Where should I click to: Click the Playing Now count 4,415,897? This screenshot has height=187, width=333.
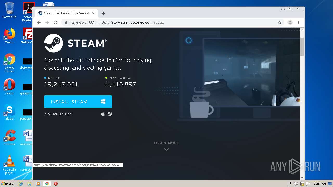pyautogui.click(x=121, y=84)
